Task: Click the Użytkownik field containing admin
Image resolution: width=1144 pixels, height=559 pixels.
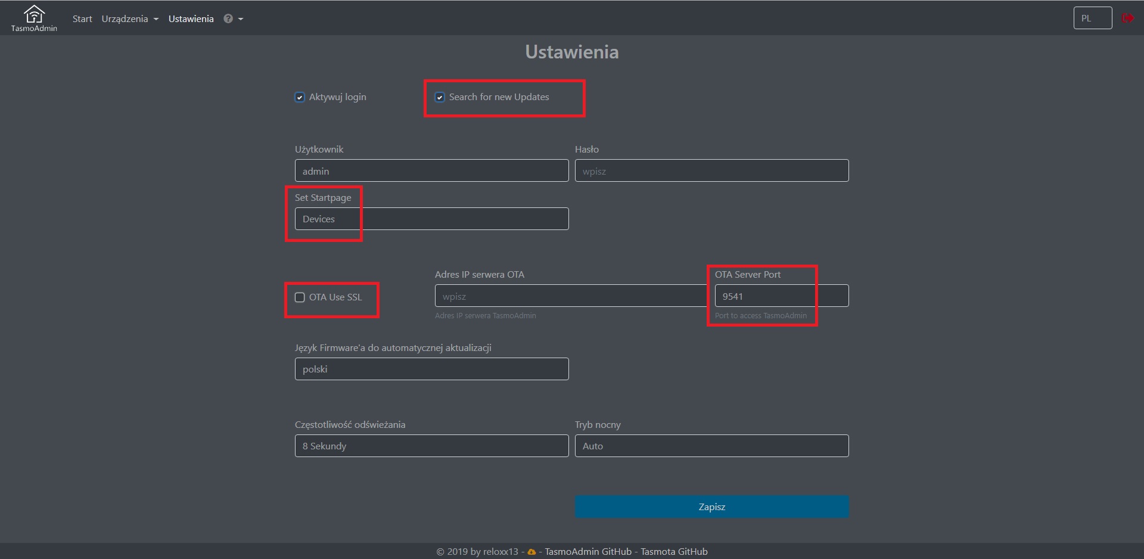Action: pyautogui.click(x=431, y=170)
